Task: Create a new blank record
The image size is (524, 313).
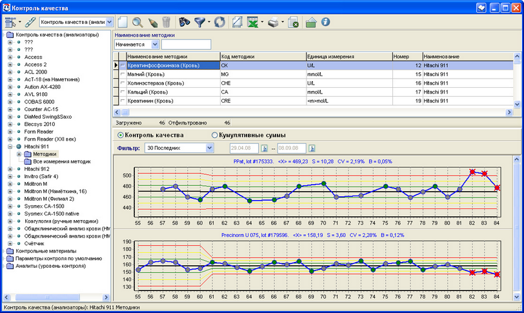Action: (x=123, y=23)
